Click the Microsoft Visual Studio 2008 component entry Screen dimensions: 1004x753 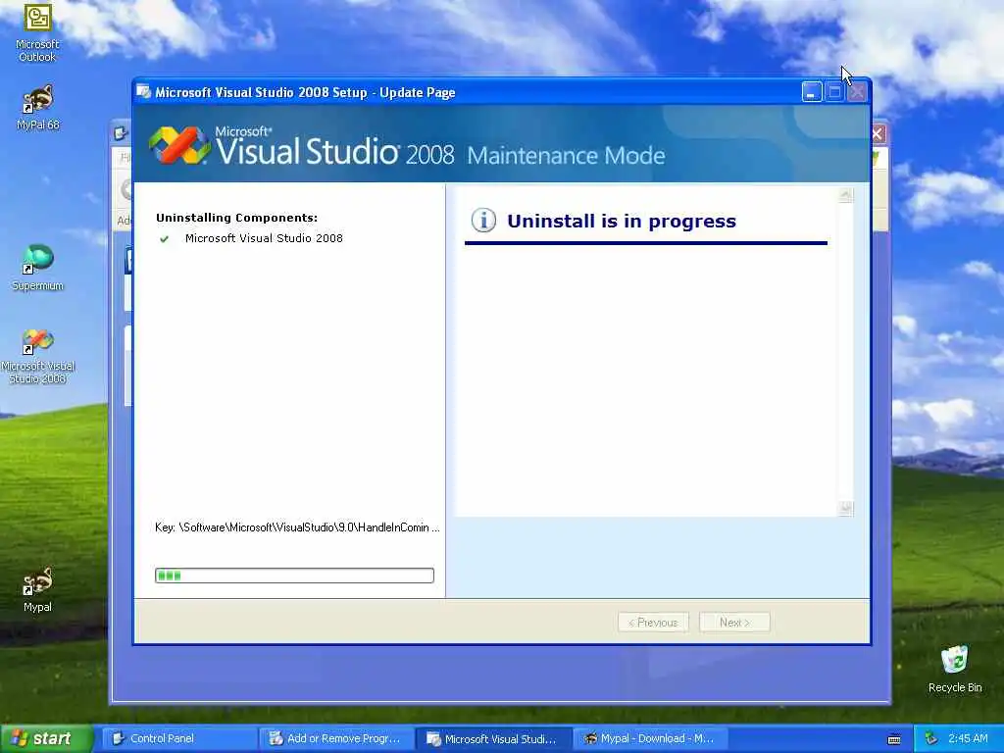point(264,238)
